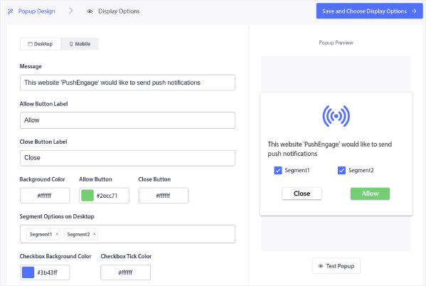This screenshot has width=426, height=286.
Task: Click into the Allow Button Label field
Action: click(x=127, y=120)
